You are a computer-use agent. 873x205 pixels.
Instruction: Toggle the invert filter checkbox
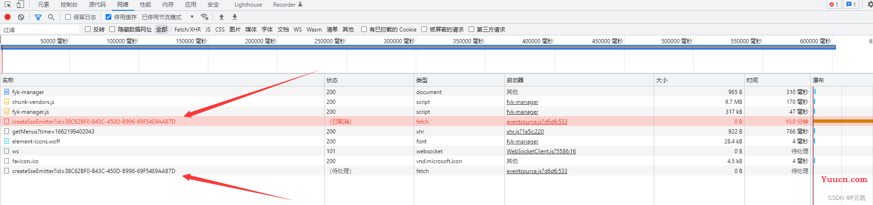88,29
